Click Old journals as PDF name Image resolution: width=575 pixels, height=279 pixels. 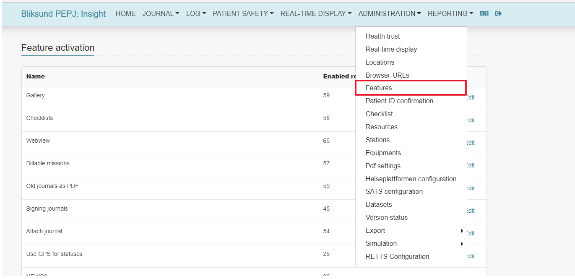[x=52, y=186]
